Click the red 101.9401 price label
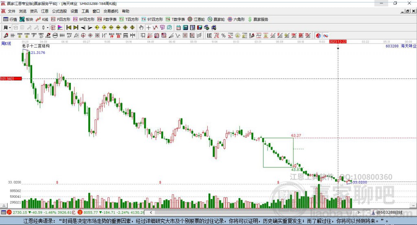 coord(11,78)
